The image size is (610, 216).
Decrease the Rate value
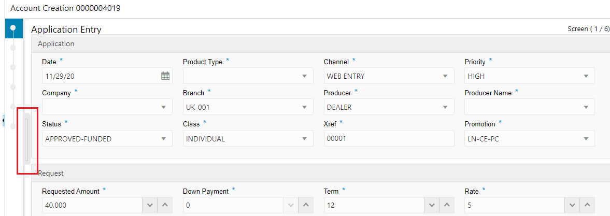(x=573, y=205)
